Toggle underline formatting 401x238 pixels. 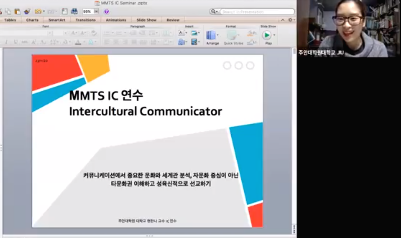coord(16,42)
